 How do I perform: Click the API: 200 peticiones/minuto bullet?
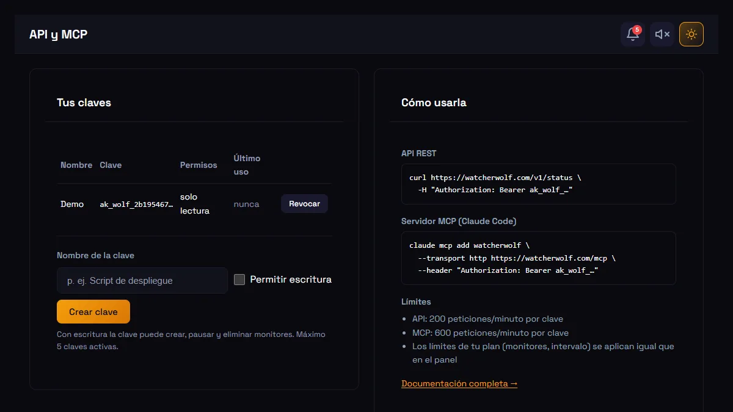coord(487,319)
